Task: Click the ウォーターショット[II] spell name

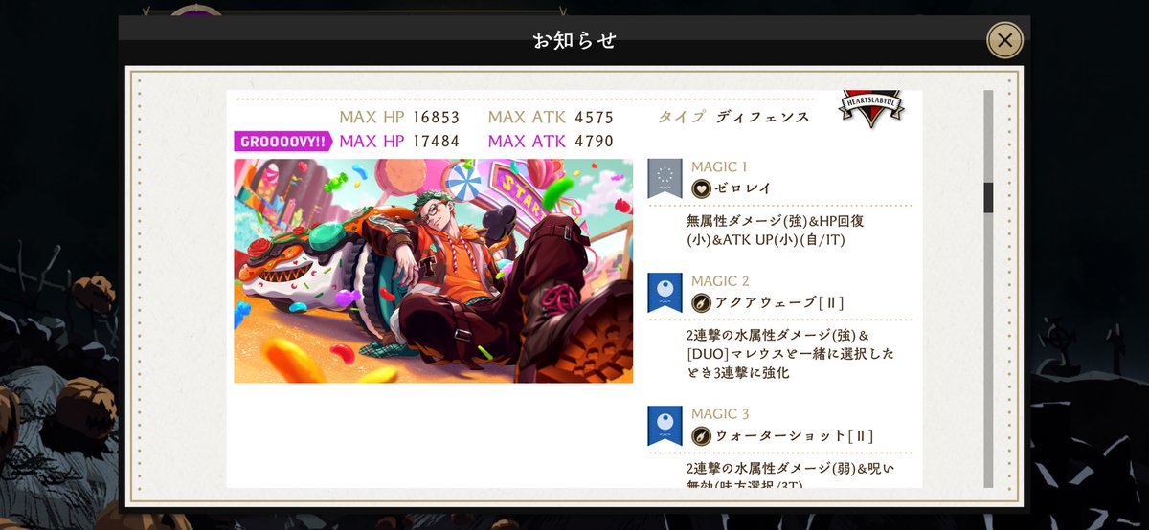Action: coord(794,436)
